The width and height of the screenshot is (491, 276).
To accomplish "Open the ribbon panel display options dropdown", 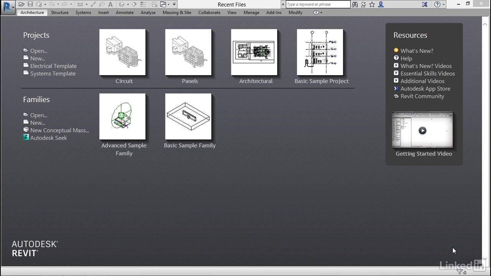I will [318, 13].
